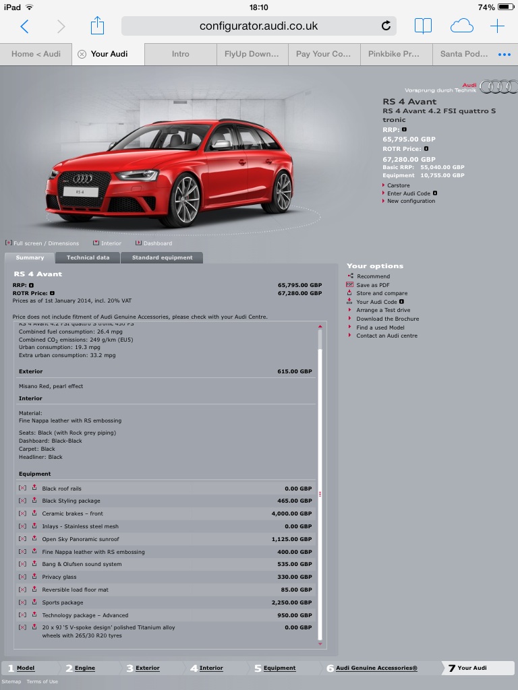This screenshot has height=690, width=518.
Task: Go to step 1 Model
Action: coord(26,668)
